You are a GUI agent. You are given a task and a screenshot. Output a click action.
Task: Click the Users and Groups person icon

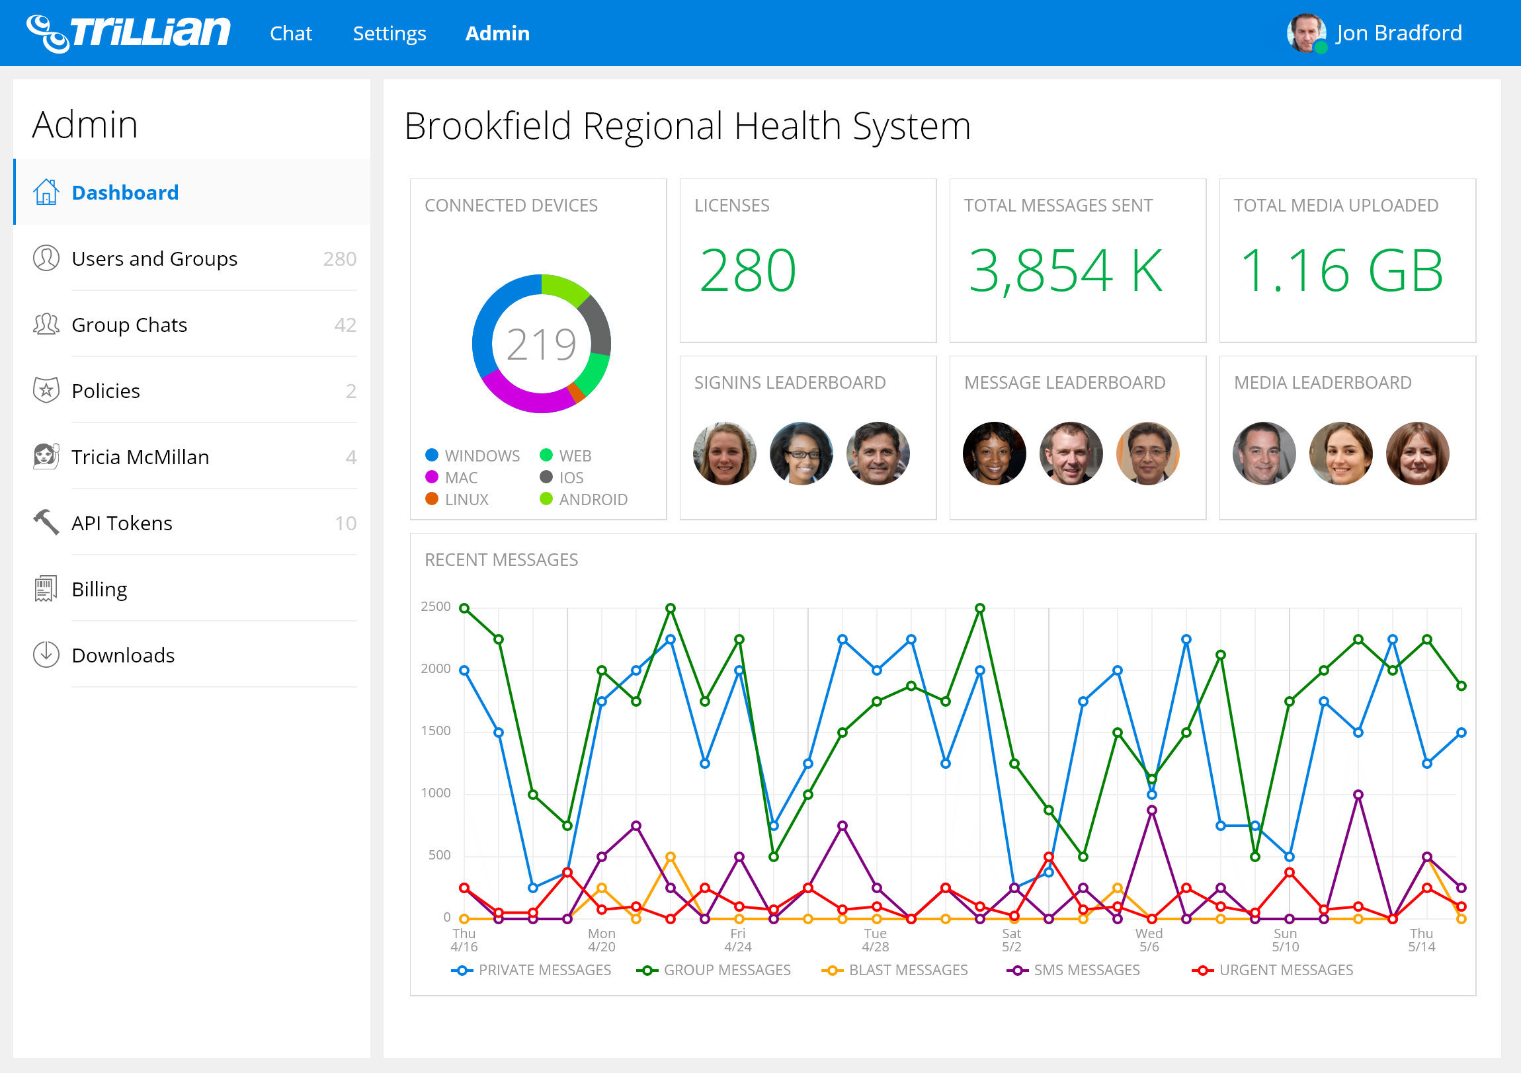pos(46,258)
